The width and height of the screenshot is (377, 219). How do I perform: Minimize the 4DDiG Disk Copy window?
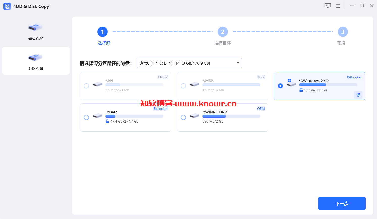pos(352,6)
